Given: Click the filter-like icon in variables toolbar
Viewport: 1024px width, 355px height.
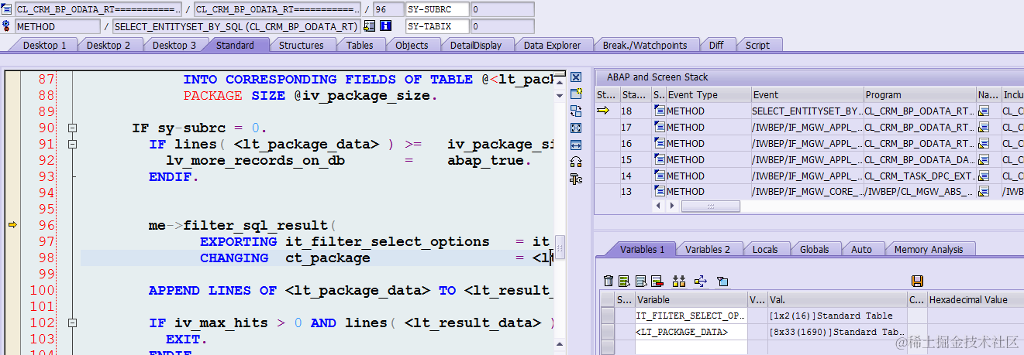Looking at the screenshot, I should pos(722,281).
